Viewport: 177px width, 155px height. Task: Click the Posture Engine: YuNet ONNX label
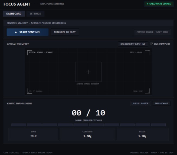[152, 32]
